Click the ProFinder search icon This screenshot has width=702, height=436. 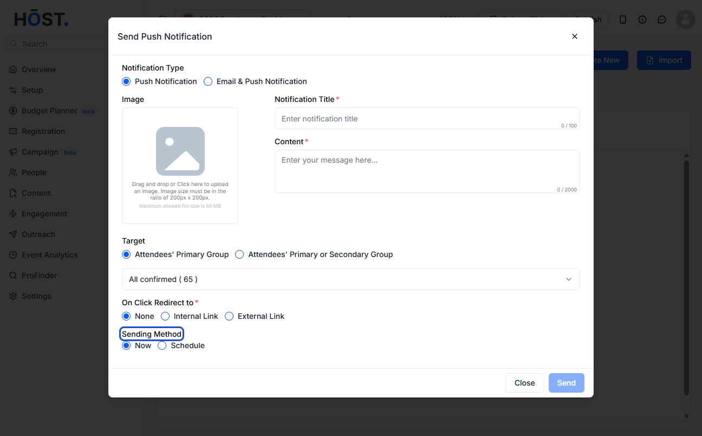(x=13, y=275)
